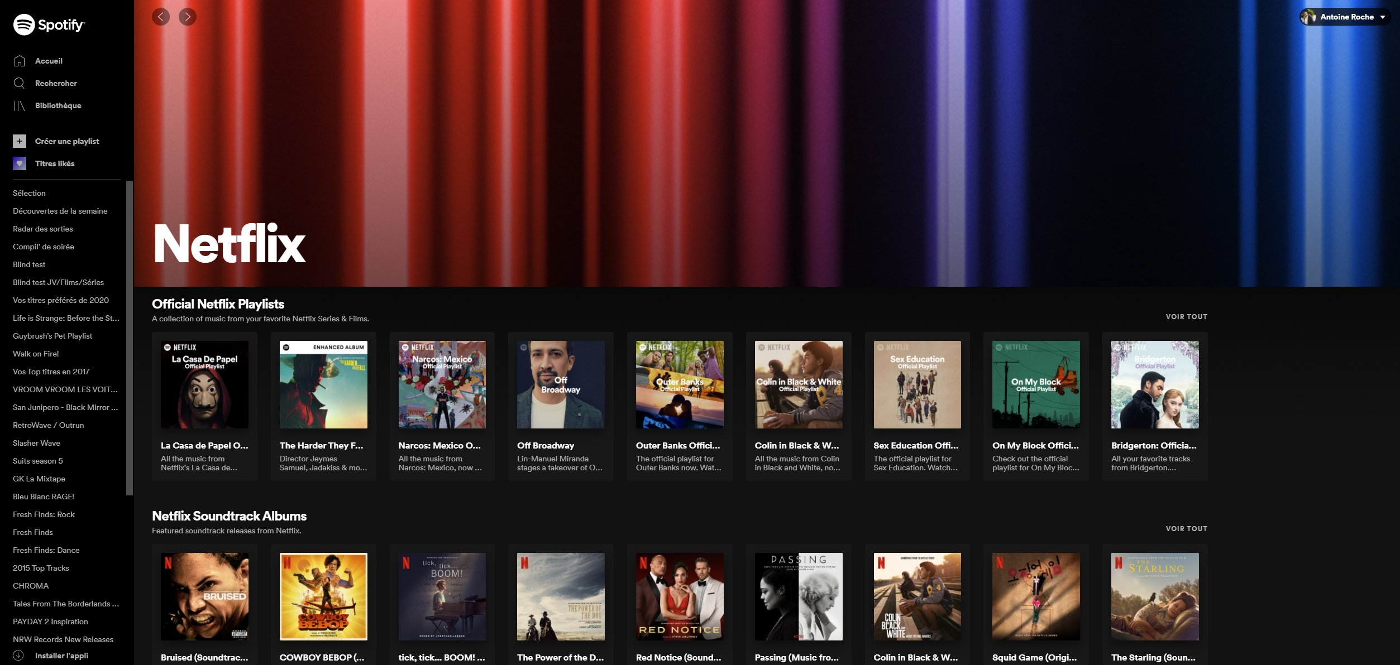Expand Netflix Soundtrack Albums with VOIR TOUT
This screenshot has height=665, width=1400.
(x=1186, y=528)
